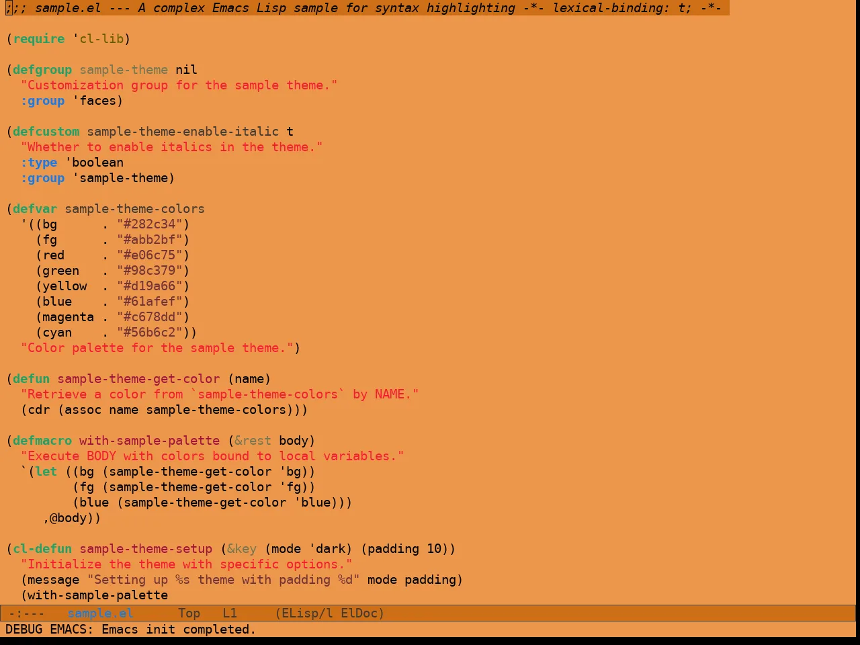Click the color string "#98c379"
This screenshot has width=860, height=645.
149,271
